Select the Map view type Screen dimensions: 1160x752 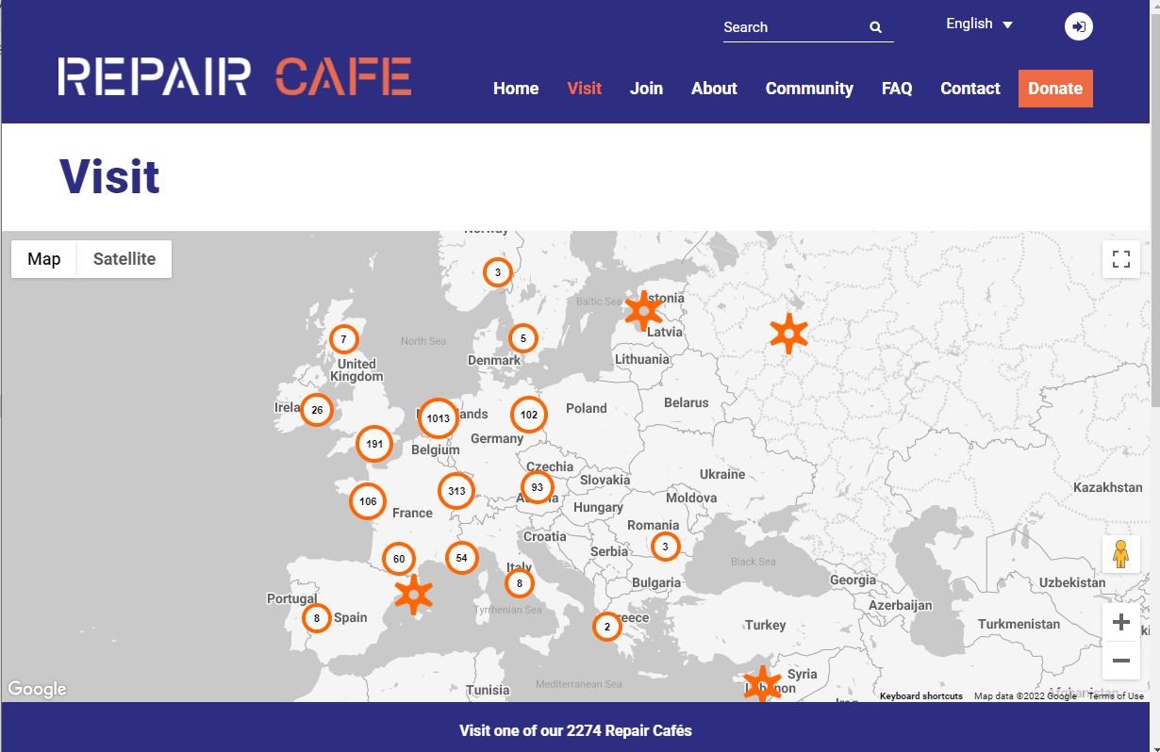(x=44, y=259)
